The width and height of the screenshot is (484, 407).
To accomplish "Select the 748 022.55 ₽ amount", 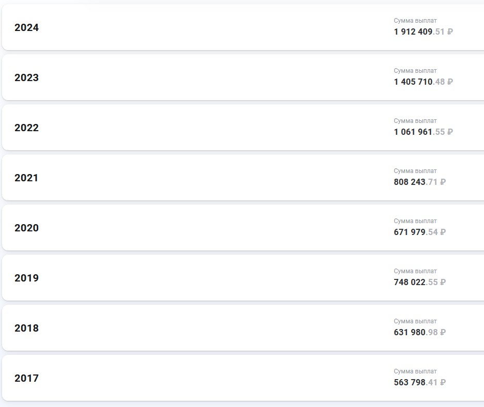I will pyautogui.click(x=419, y=282).
